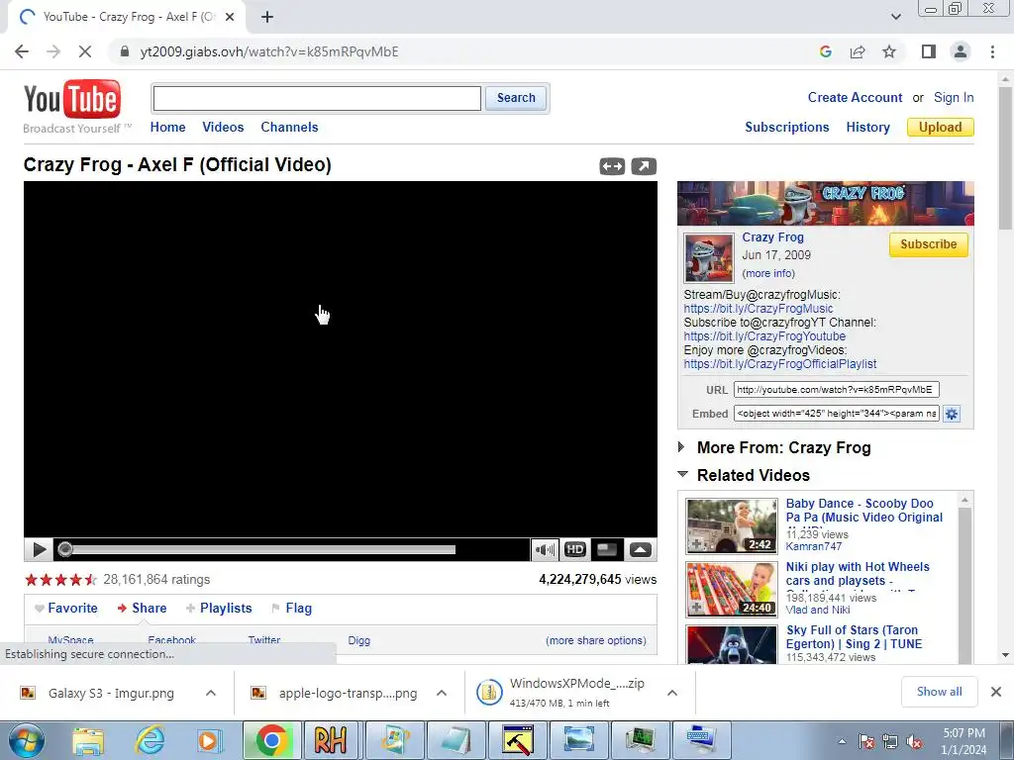1014x760 pixels.
Task: Open Baby Dance - Scooby Doo Pa Pa video
Action: pyautogui.click(x=863, y=511)
